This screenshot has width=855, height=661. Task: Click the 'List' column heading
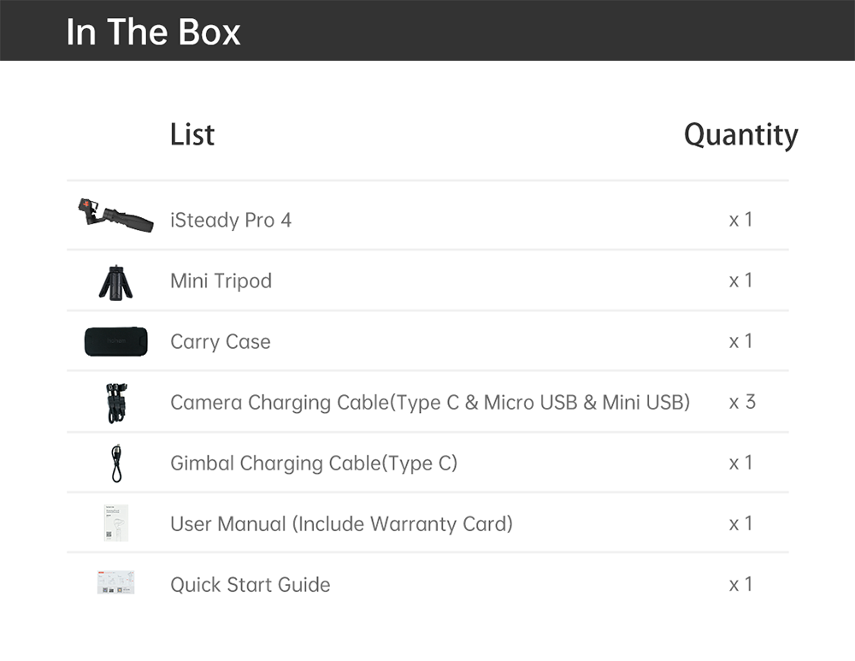coord(192,134)
